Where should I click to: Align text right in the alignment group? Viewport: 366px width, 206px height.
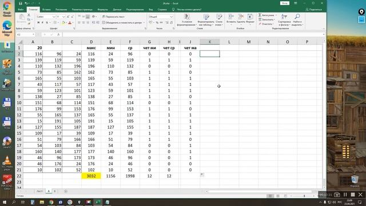tap(87, 23)
